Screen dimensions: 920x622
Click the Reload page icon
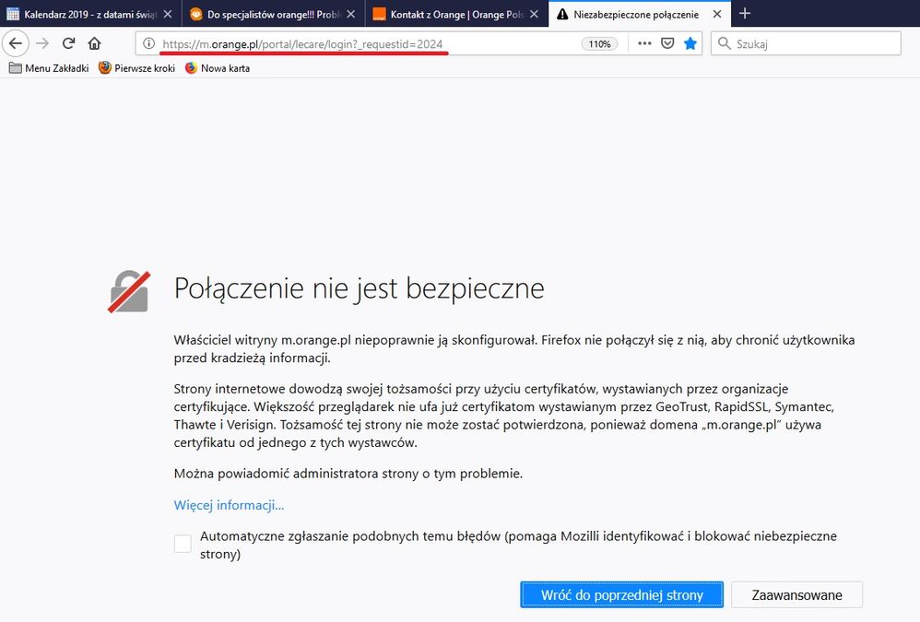pyautogui.click(x=68, y=43)
